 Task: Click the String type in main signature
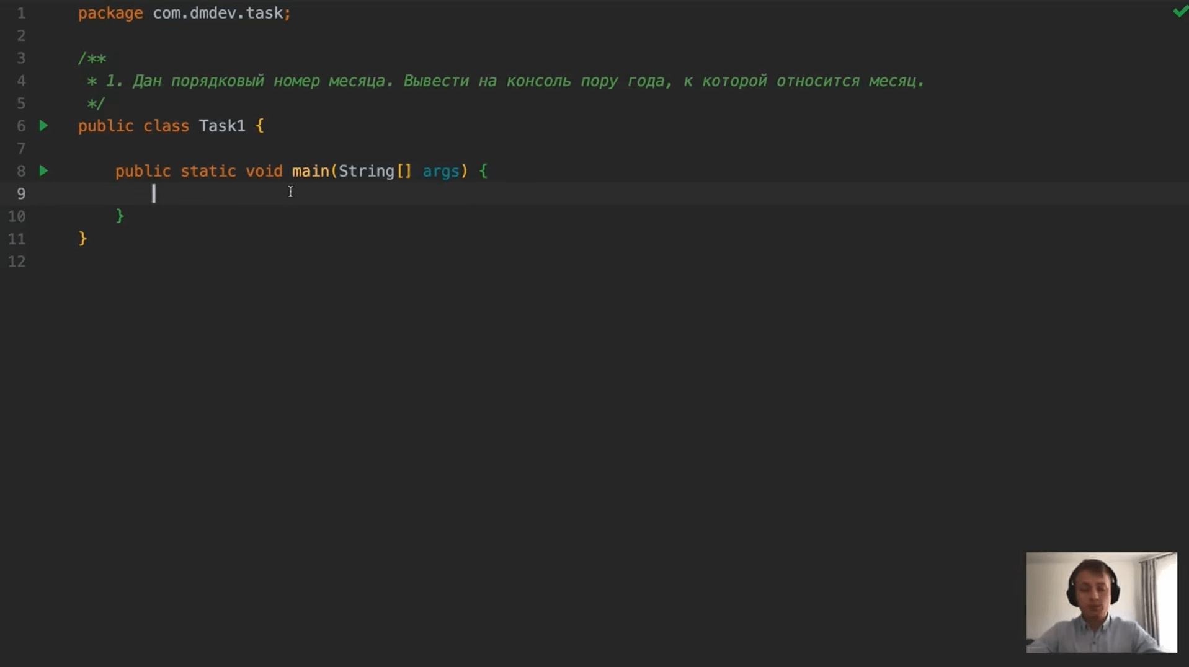366,171
